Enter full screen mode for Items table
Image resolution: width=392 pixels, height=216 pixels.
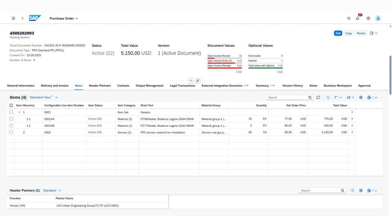pos(318,98)
